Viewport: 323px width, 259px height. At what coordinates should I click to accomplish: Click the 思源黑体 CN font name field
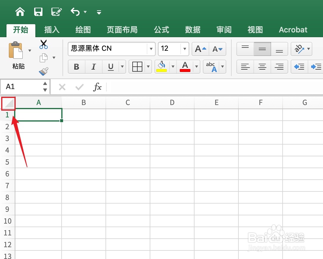[108, 49]
